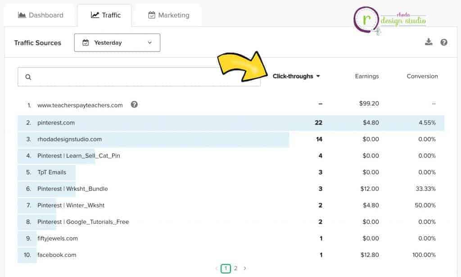Image resolution: width=461 pixels, height=277 pixels.
Task: Click the 14 click-throughs value
Action: coord(319,139)
